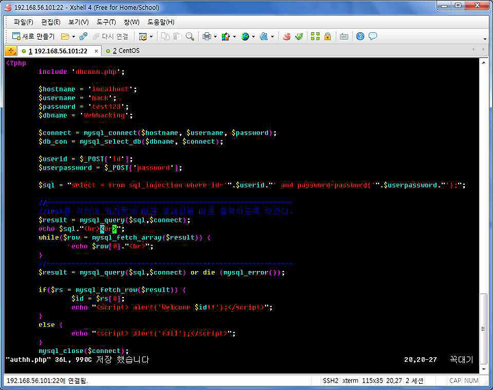493x390 pixels.
Task: Click the Paste icon in toolbar
Action: coord(177,36)
